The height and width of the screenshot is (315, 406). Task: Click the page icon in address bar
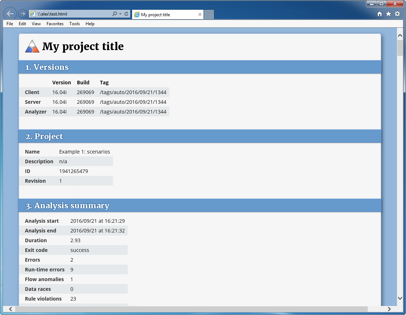click(32, 14)
